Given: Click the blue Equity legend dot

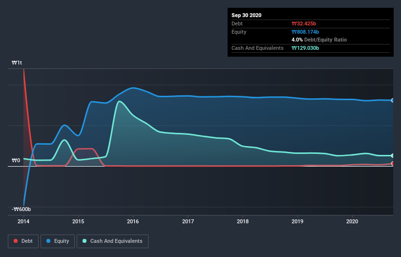Looking at the screenshot, I should 48,241.
